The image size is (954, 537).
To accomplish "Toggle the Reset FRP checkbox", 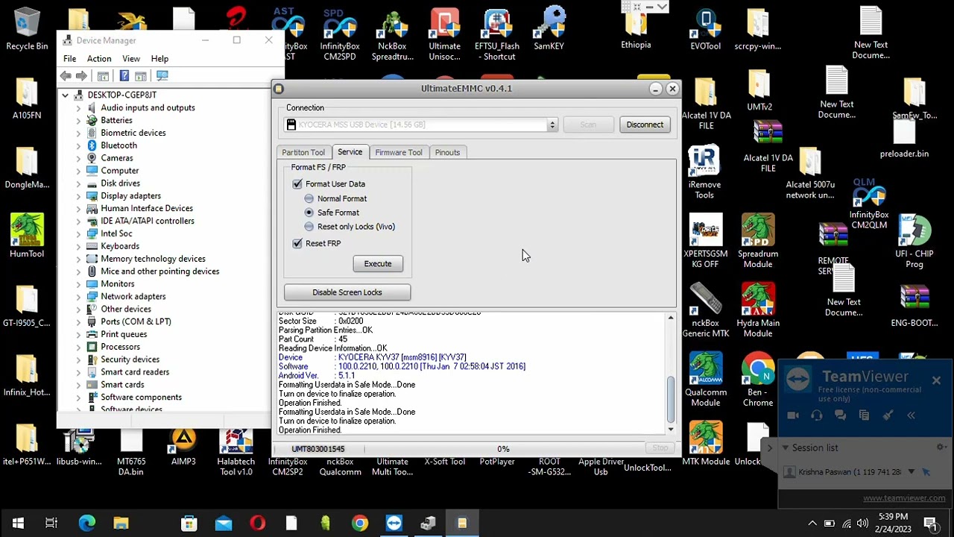I will 297,244.
